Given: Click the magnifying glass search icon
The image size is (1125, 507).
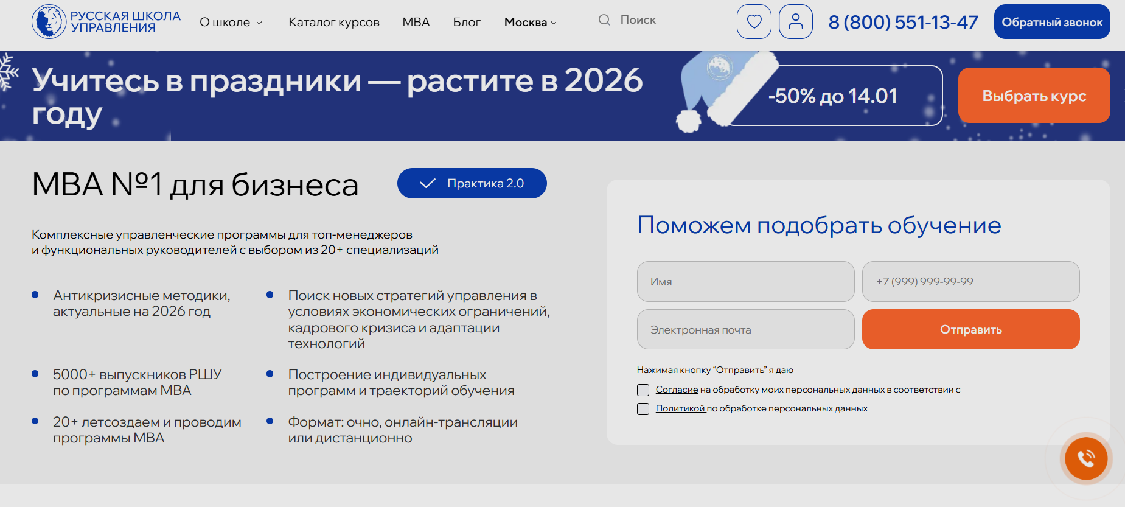Looking at the screenshot, I should click(604, 20).
